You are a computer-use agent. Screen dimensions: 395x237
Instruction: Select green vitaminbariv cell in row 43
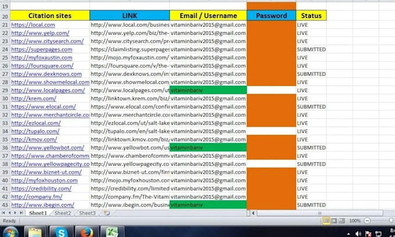click(208, 205)
